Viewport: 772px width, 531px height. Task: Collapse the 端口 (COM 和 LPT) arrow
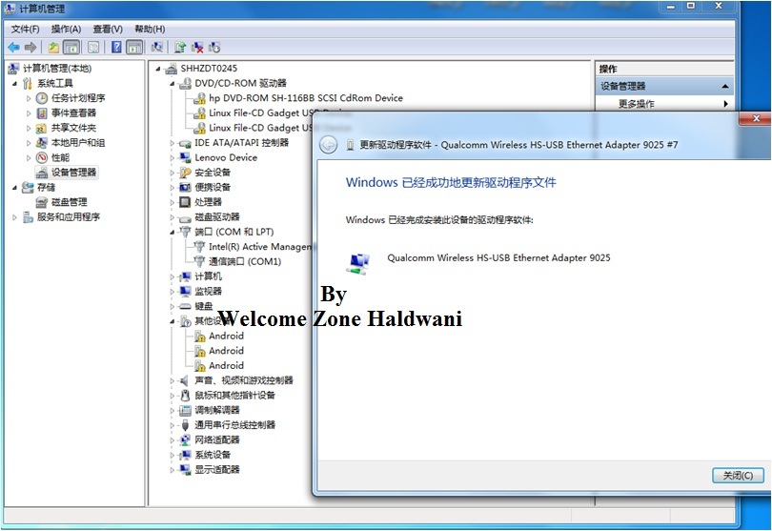click(x=173, y=232)
